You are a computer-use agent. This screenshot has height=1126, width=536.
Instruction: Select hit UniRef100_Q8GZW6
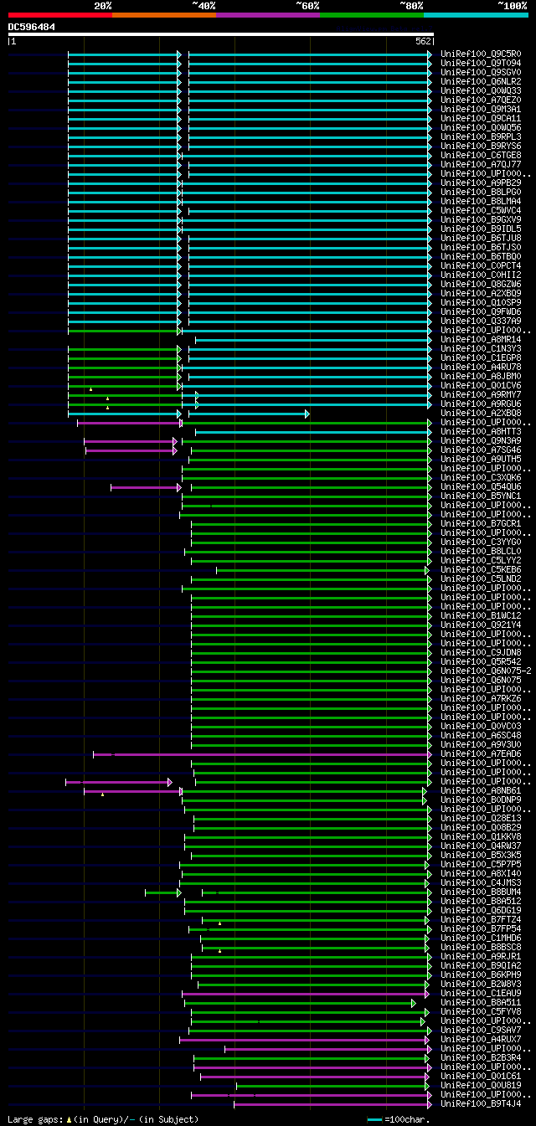pyautogui.click(x=481, y=284)
